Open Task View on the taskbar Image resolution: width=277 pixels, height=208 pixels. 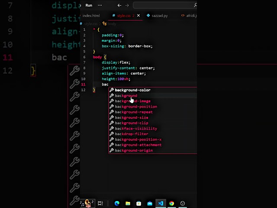[100, 203]
